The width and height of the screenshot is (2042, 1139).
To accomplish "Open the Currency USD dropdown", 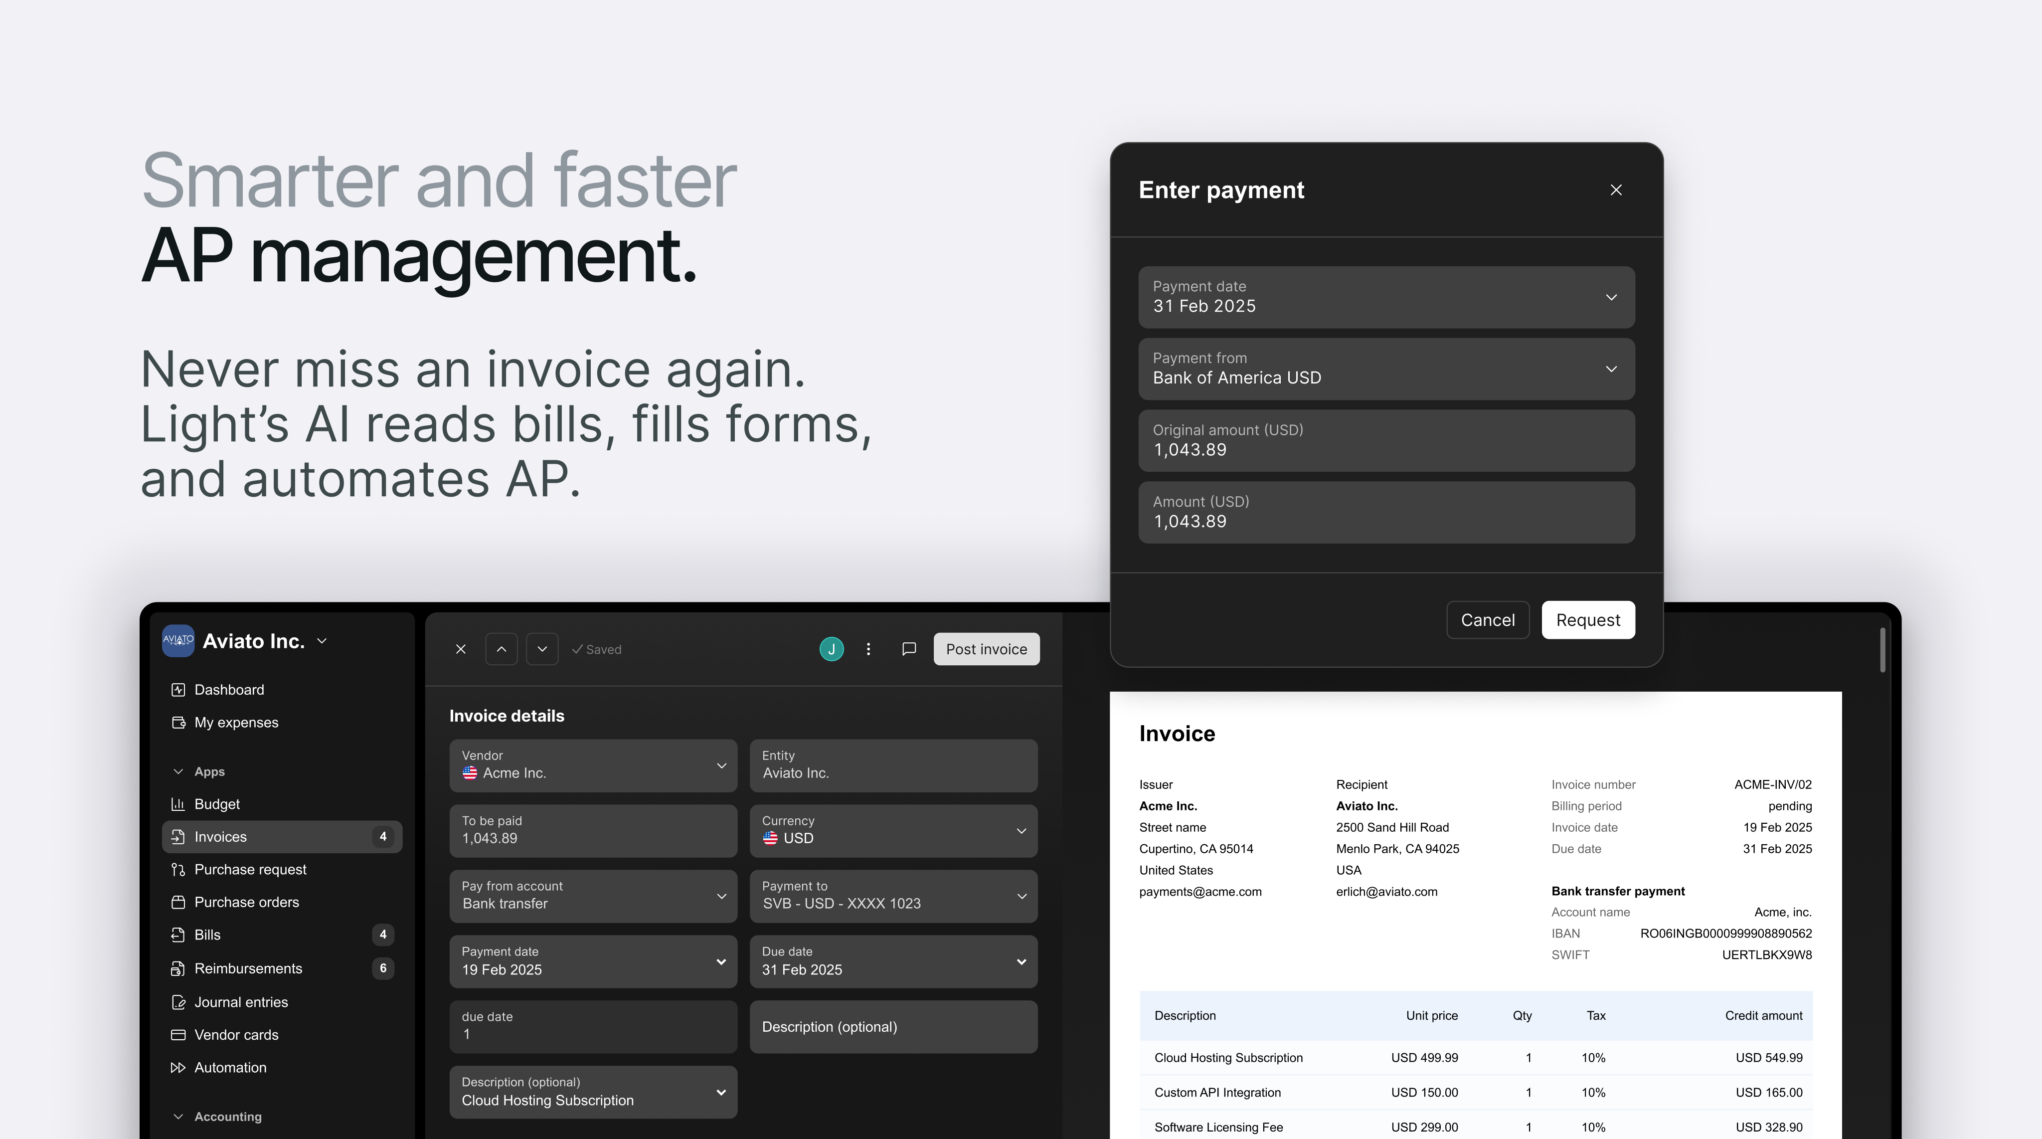I will 893,830.
